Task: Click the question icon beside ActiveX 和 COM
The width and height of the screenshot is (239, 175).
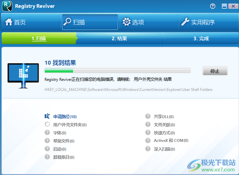Action: pos(148,140)
